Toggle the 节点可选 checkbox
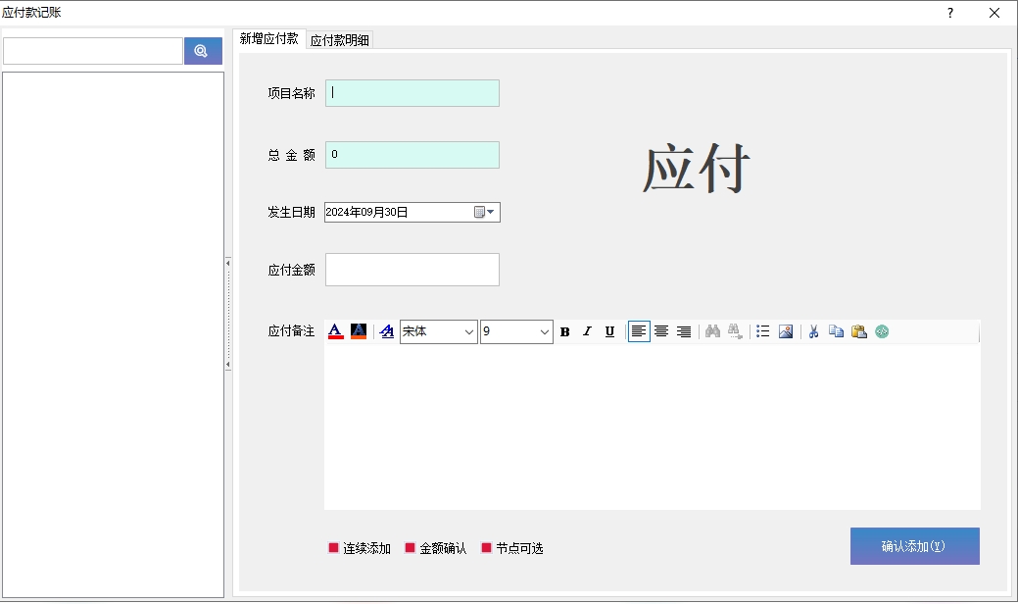Image resolution: width=1018 pixels, height=604 pixels. (x=486, y=548)
